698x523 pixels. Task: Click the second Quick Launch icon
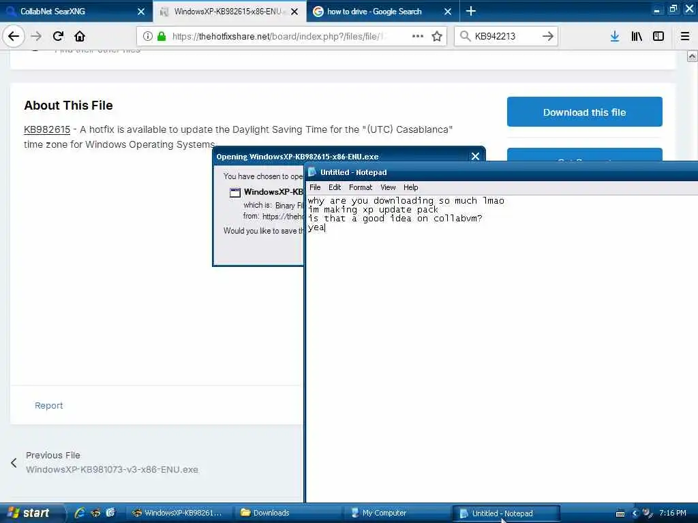tap(95, 513)
